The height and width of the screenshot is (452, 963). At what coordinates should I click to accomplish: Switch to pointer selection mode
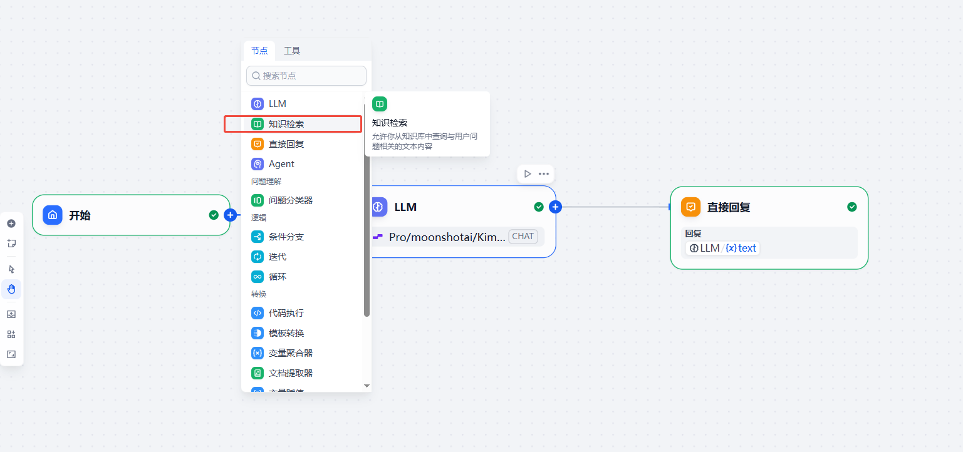click(11, 269)
